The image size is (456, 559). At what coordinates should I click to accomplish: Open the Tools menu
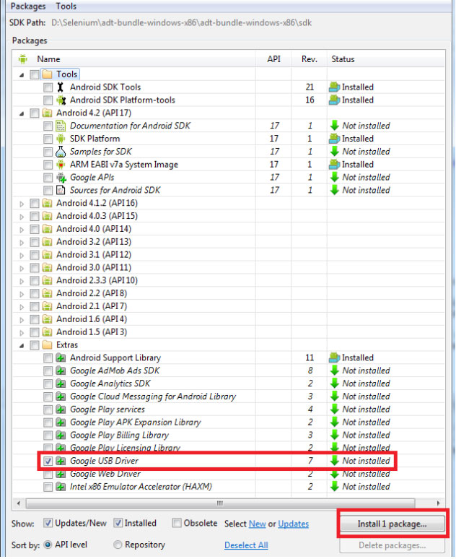point(66,6)
